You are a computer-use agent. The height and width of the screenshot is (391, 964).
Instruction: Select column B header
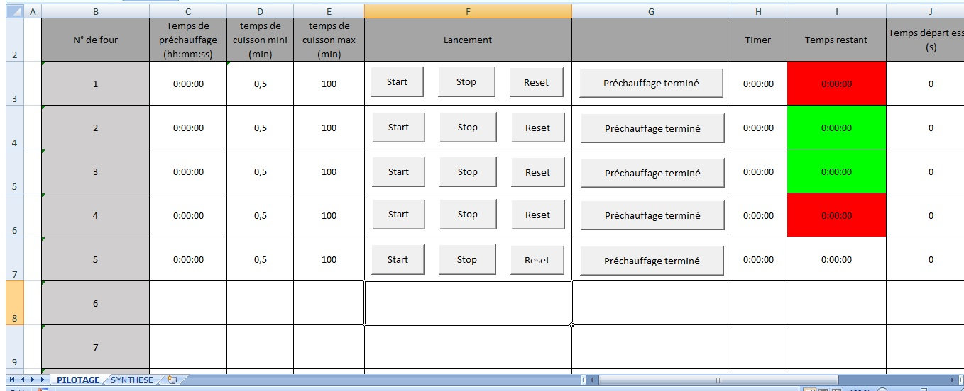click(96, 11)
